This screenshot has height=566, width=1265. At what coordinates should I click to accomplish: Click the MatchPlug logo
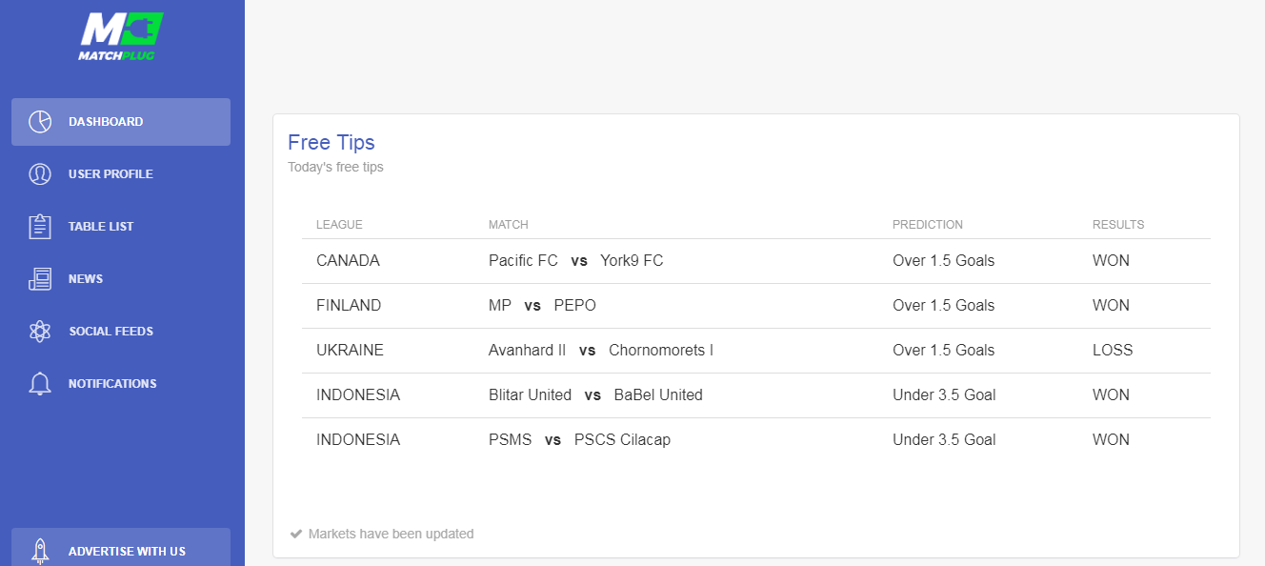pos(121,36)
